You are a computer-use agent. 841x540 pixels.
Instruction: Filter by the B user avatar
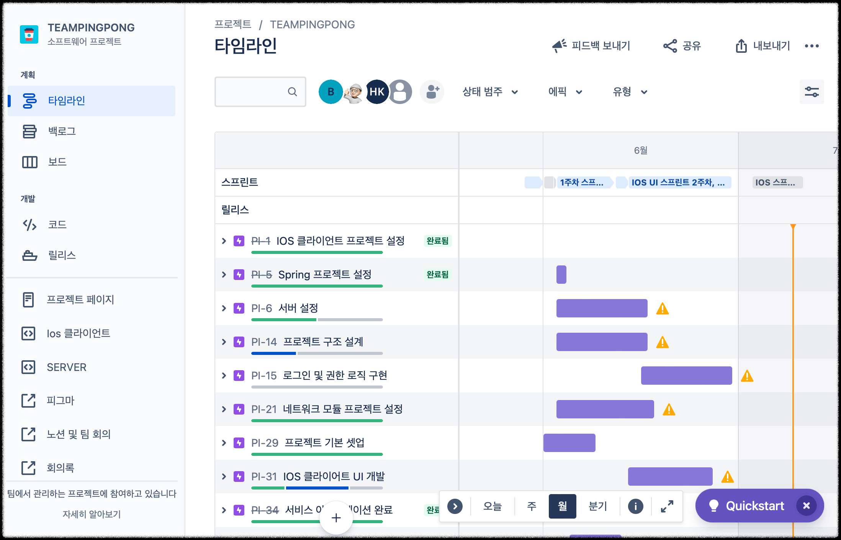pyautogui.click(x=330, y=92)
